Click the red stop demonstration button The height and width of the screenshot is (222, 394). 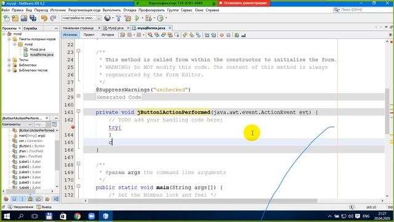tap(243, 3)
